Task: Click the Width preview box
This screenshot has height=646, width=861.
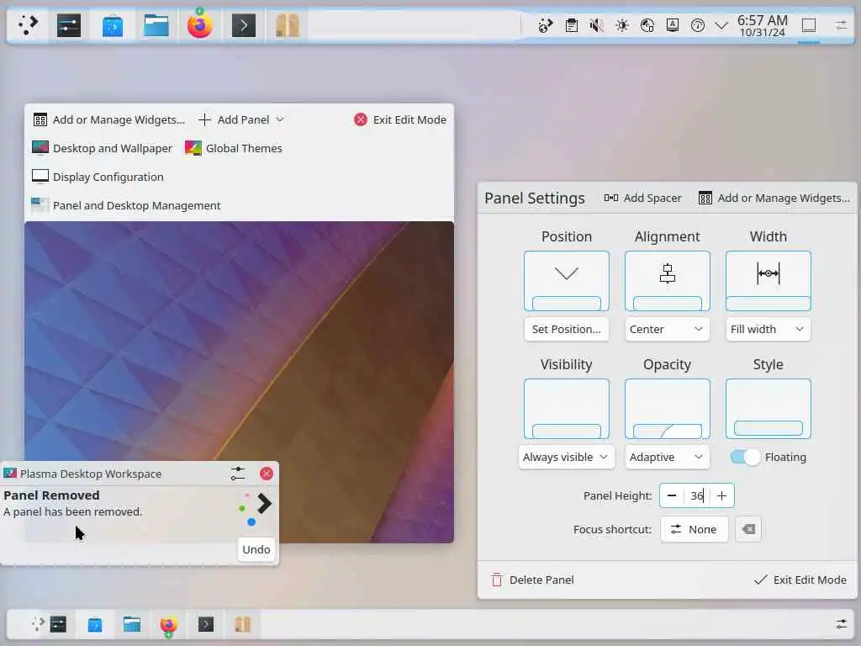Action: [x=769, y=281]
